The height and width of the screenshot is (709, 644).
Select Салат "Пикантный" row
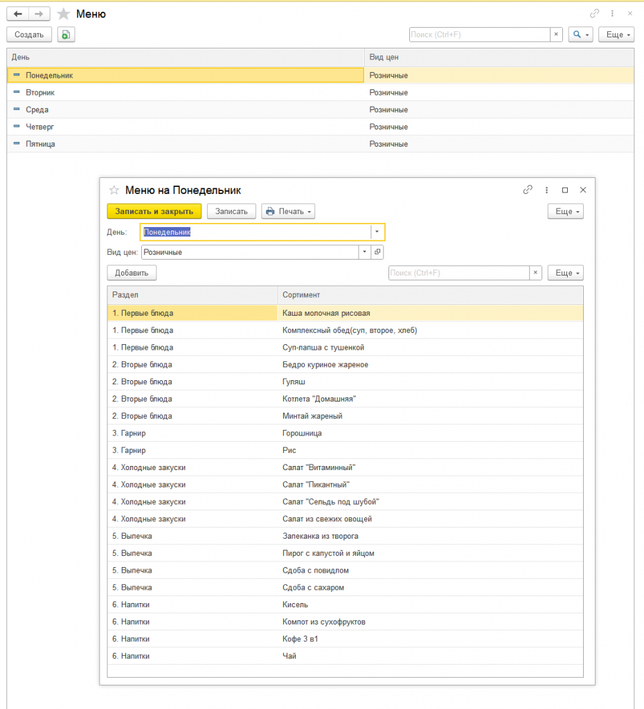[345, 485]
